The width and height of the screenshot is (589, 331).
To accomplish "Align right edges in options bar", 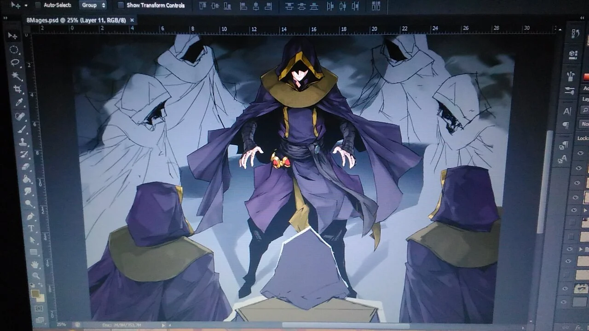I will (x=269, y=6).
